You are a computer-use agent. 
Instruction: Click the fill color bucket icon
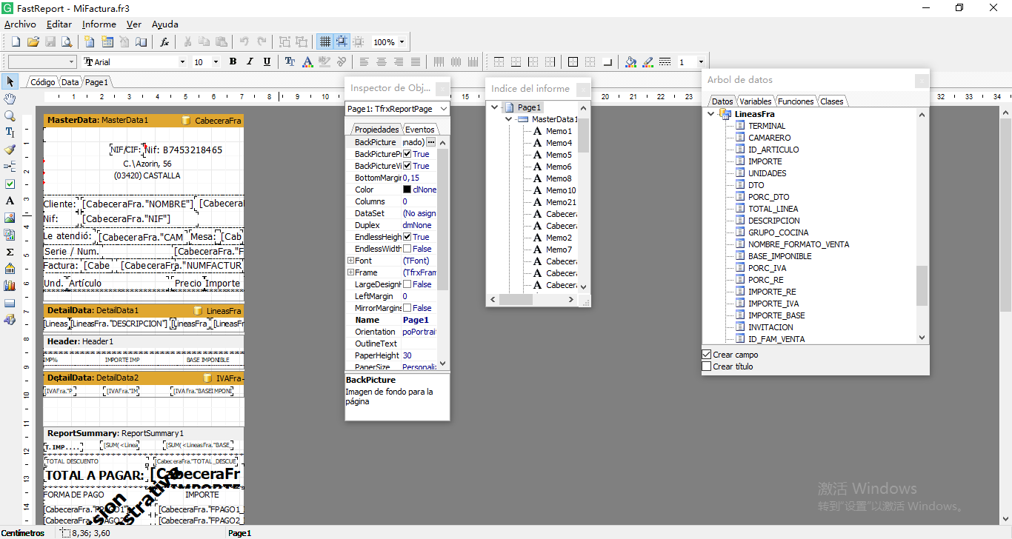pyautogui.click(x=630, y=62)
